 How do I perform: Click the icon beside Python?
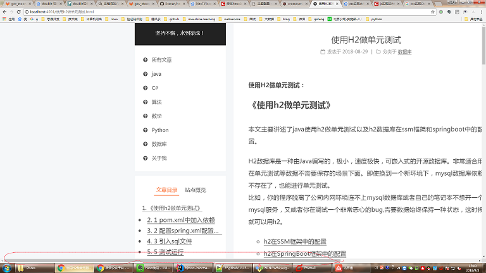(x=145, y=130)
